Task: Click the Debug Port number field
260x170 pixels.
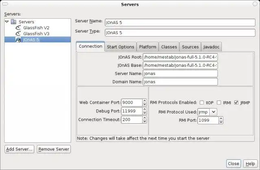Action: 132,111
